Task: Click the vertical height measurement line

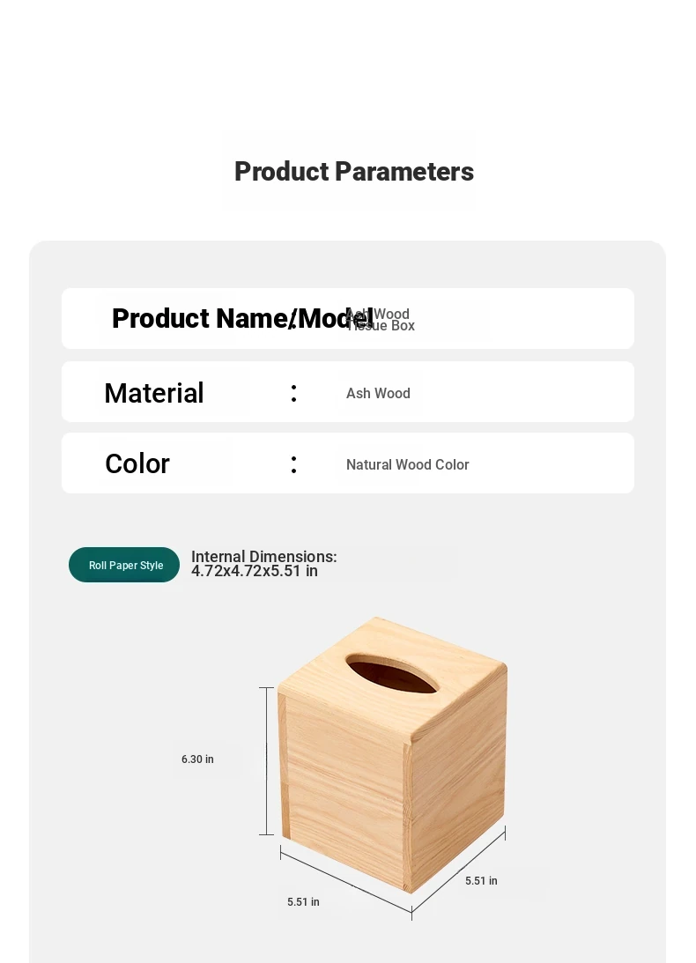Action: click(x=267, y=761)
